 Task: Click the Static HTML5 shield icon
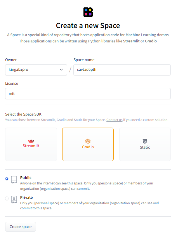[145, 141]
